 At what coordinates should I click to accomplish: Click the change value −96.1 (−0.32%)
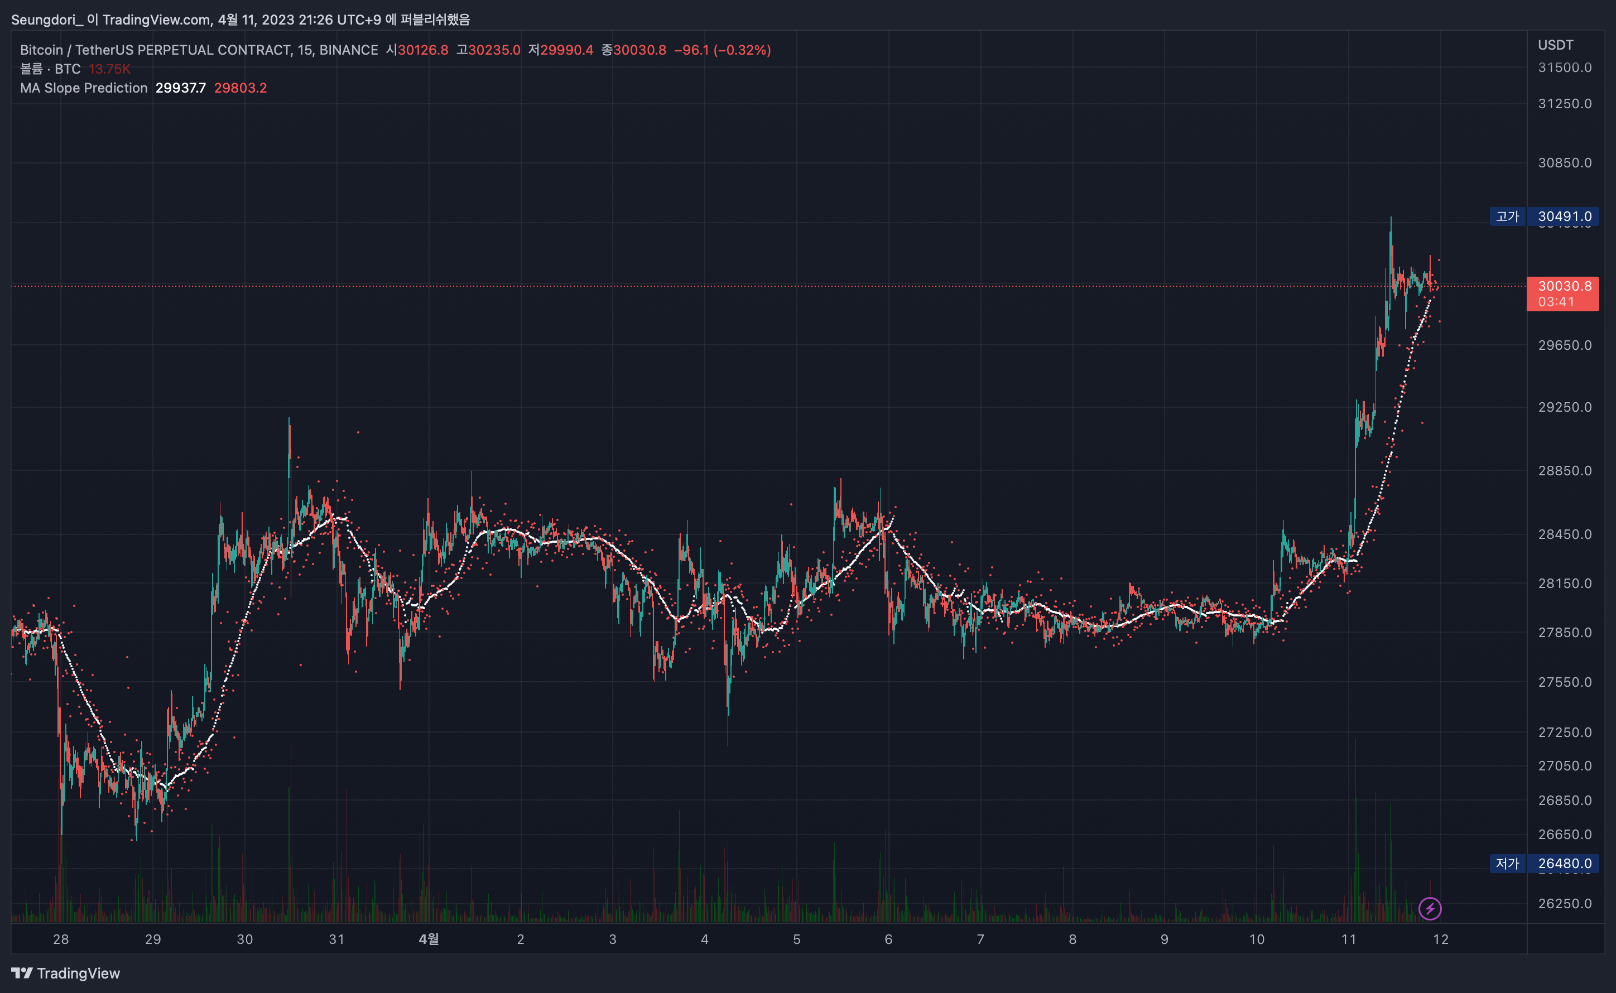coord(723,50)
